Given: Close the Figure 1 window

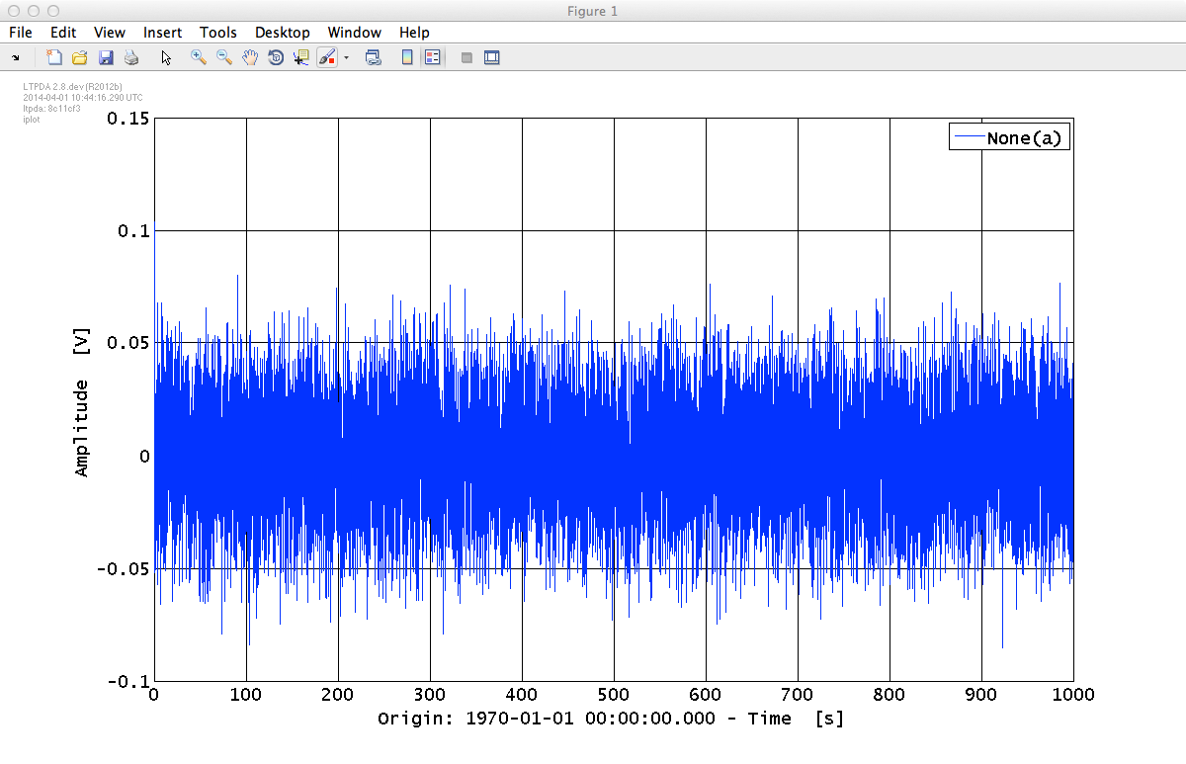Looking at the screenshot, I should 13,11.
